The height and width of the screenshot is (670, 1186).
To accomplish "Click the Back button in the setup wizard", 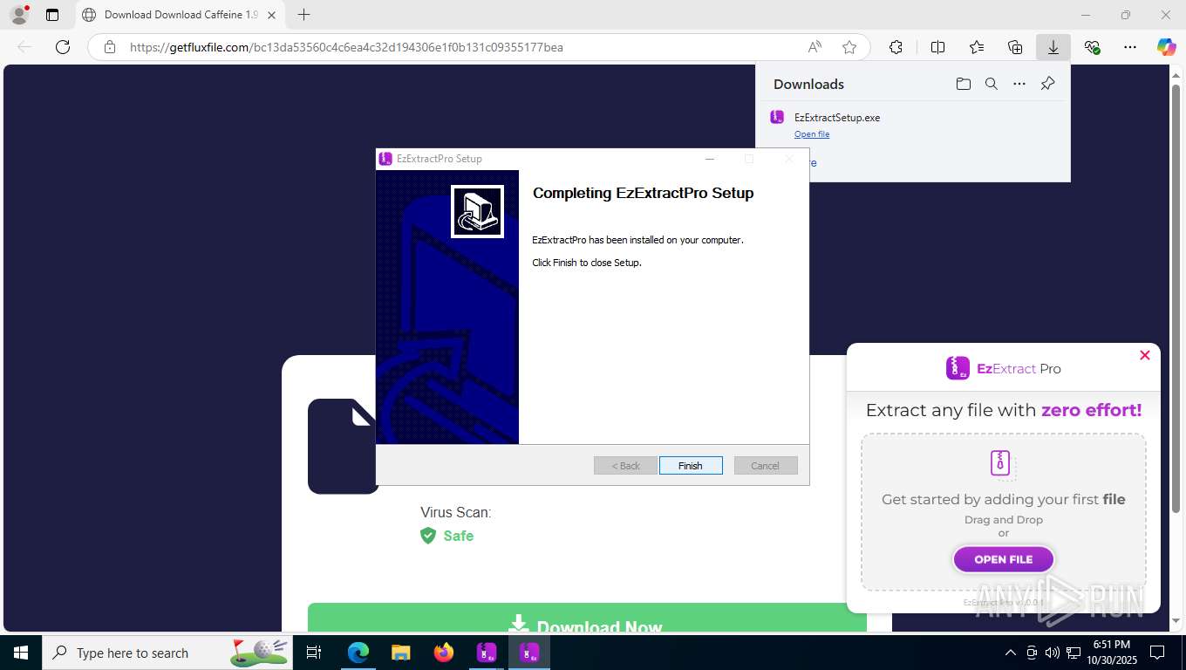I will click(x=625, y=466).
